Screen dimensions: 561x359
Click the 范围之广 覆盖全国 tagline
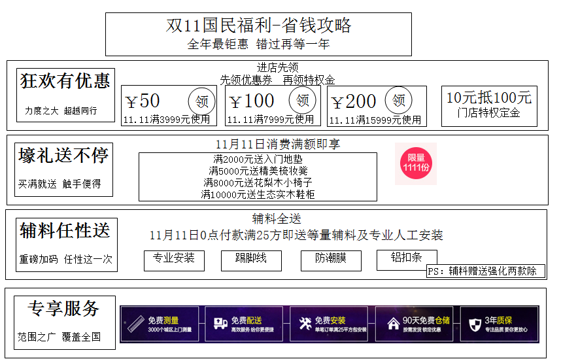(x=59, y=337)
